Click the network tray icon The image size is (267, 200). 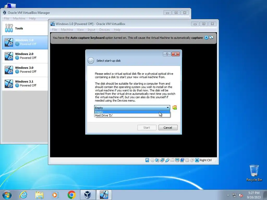(234, 195)
